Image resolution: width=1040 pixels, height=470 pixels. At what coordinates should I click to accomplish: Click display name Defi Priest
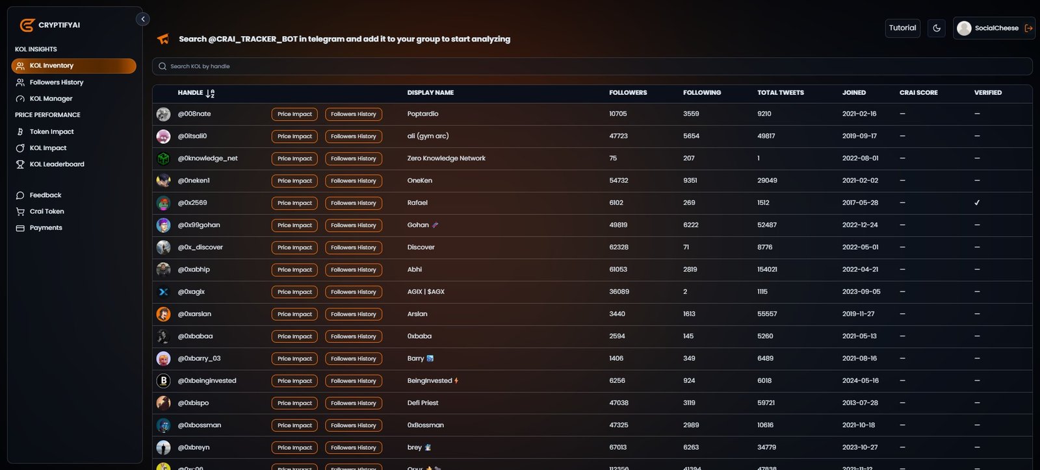[x=422, y=403]
